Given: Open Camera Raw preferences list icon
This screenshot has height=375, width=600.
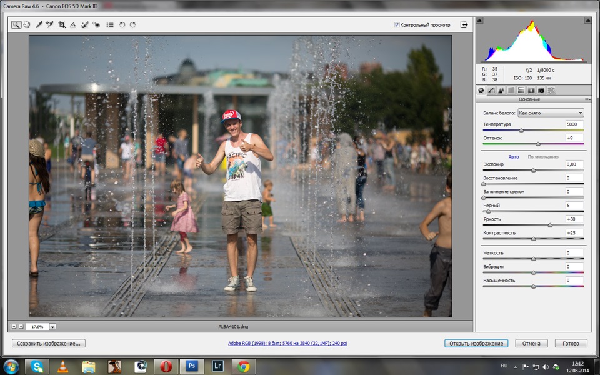Looking at the screenshot, I should tap(110, 25).
